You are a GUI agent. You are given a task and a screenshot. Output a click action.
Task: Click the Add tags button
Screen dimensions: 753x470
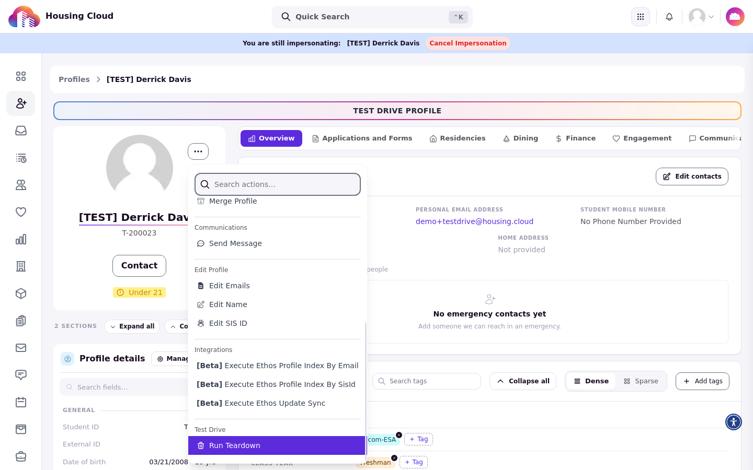(702, 381)
